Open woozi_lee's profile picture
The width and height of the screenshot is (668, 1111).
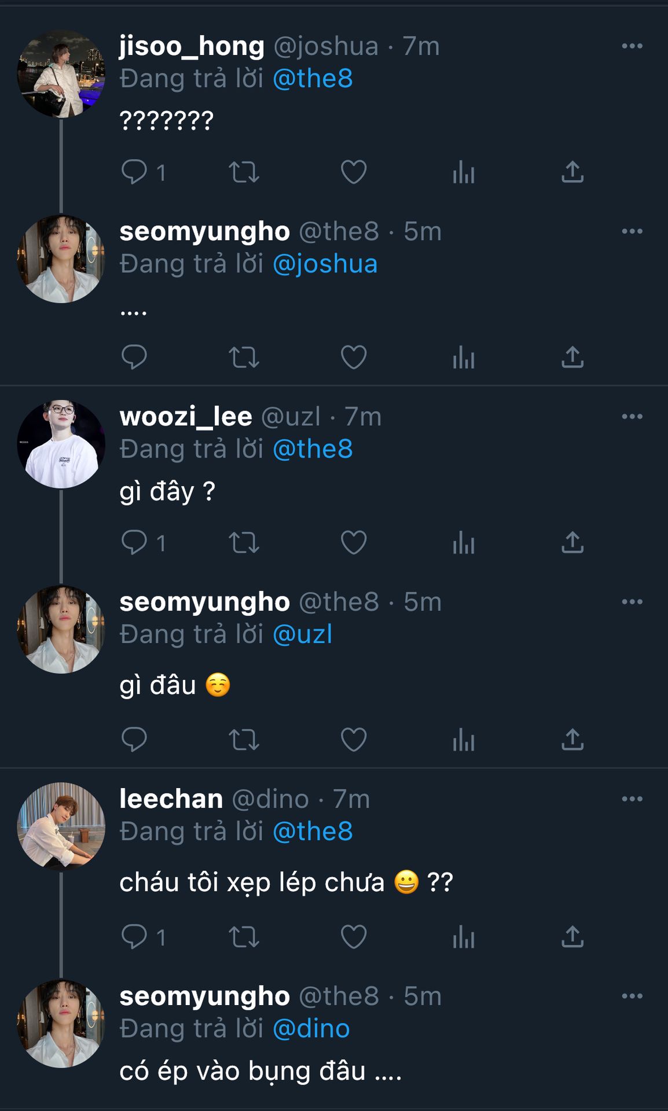[x=61, y=444]
